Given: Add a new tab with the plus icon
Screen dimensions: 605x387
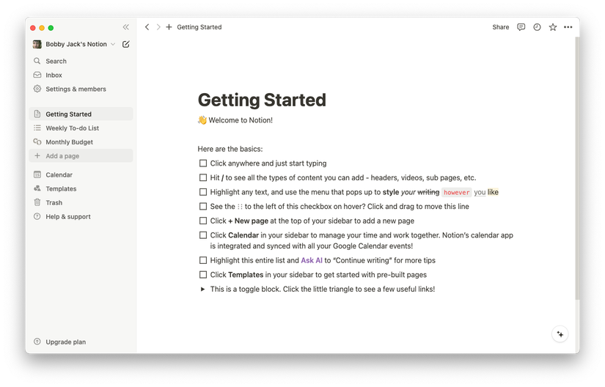Looking at the screenshot, I should 169,27.
